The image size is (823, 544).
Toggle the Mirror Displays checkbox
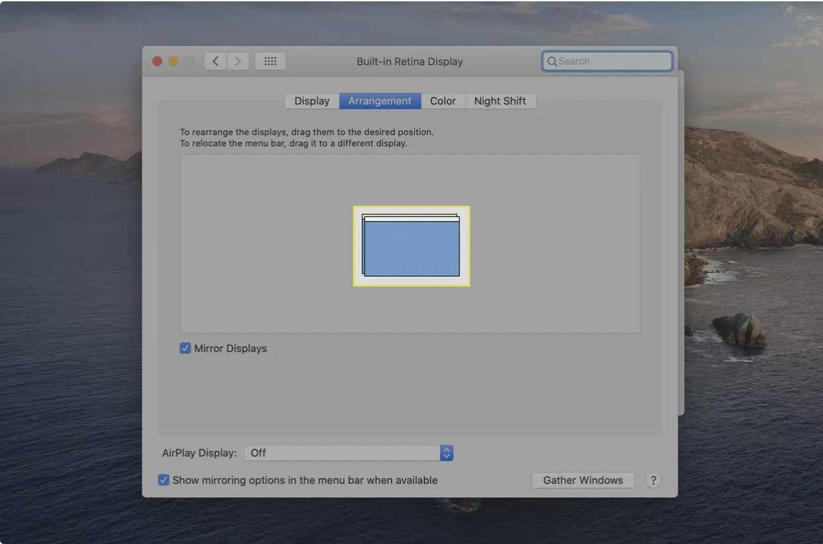(186, 348)
